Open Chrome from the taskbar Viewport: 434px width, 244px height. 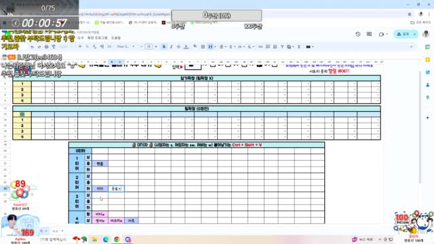(117, 239)
